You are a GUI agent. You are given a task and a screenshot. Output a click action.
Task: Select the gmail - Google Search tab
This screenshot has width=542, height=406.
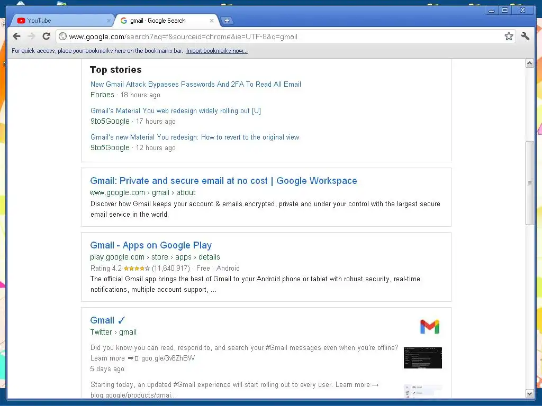coord(167,21)
